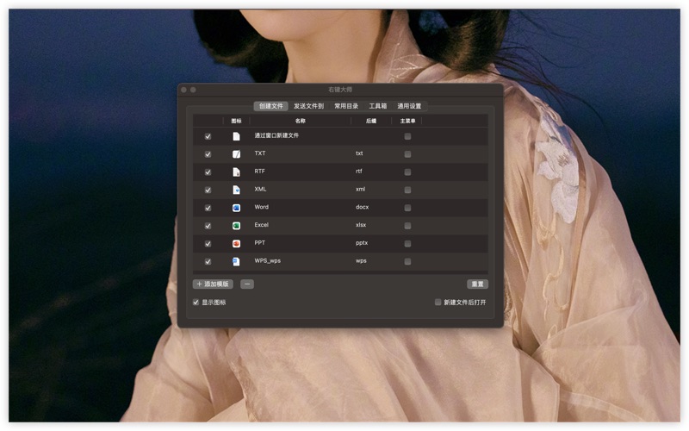Viewport: 689px width, 431px height.
Task: Select the XML name cell
Action: 260,189
